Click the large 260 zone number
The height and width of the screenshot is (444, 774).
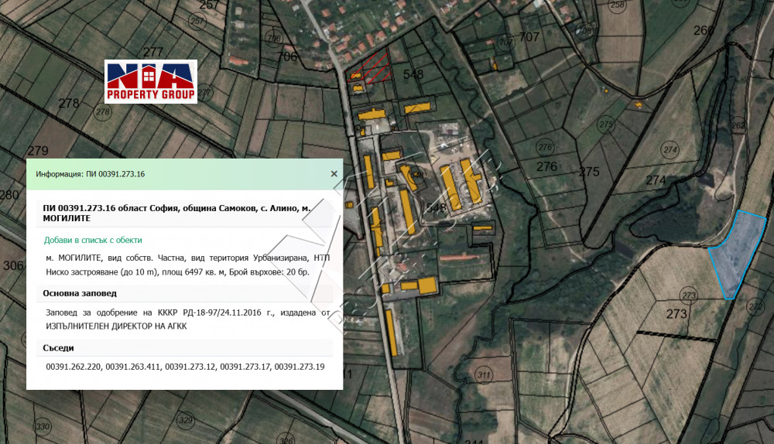click(704, 31)
